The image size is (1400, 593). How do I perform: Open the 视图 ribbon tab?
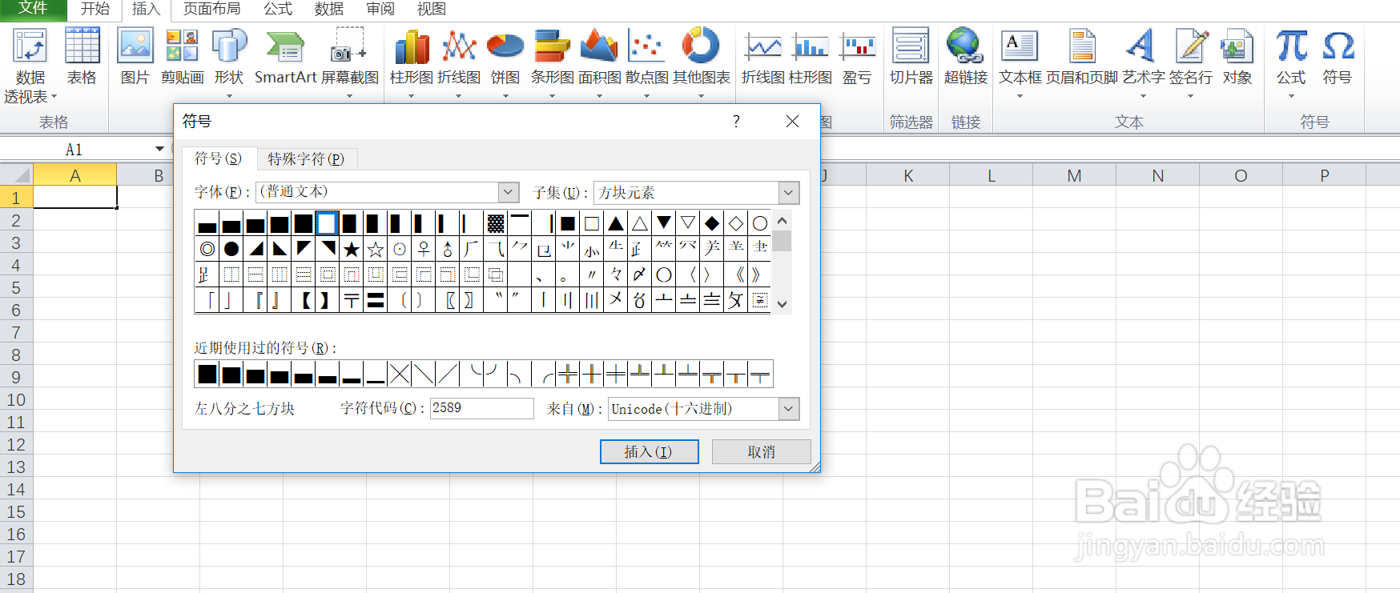[x=431, y=9]
